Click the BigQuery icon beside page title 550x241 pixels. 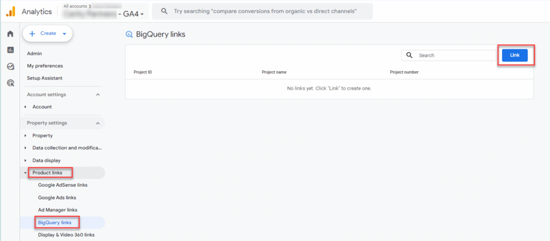tap(129, 34)
